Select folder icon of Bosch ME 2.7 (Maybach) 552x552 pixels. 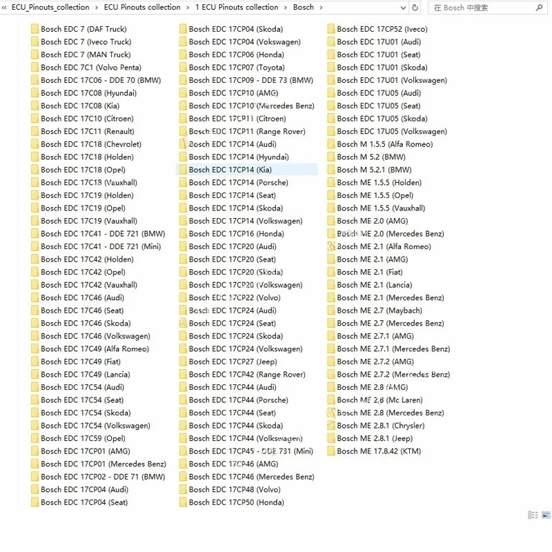tap(331, 310)
